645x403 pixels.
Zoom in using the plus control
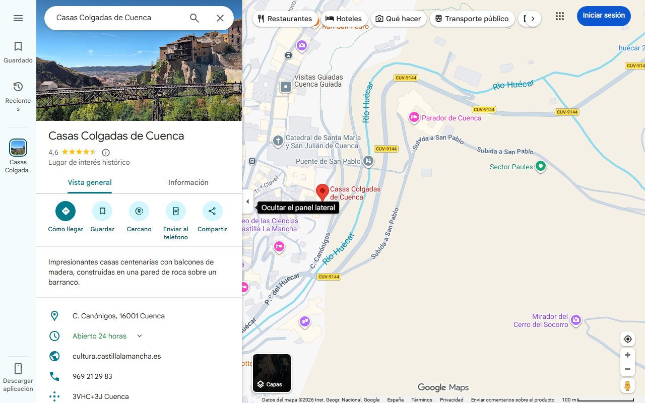tap(627, 355)
